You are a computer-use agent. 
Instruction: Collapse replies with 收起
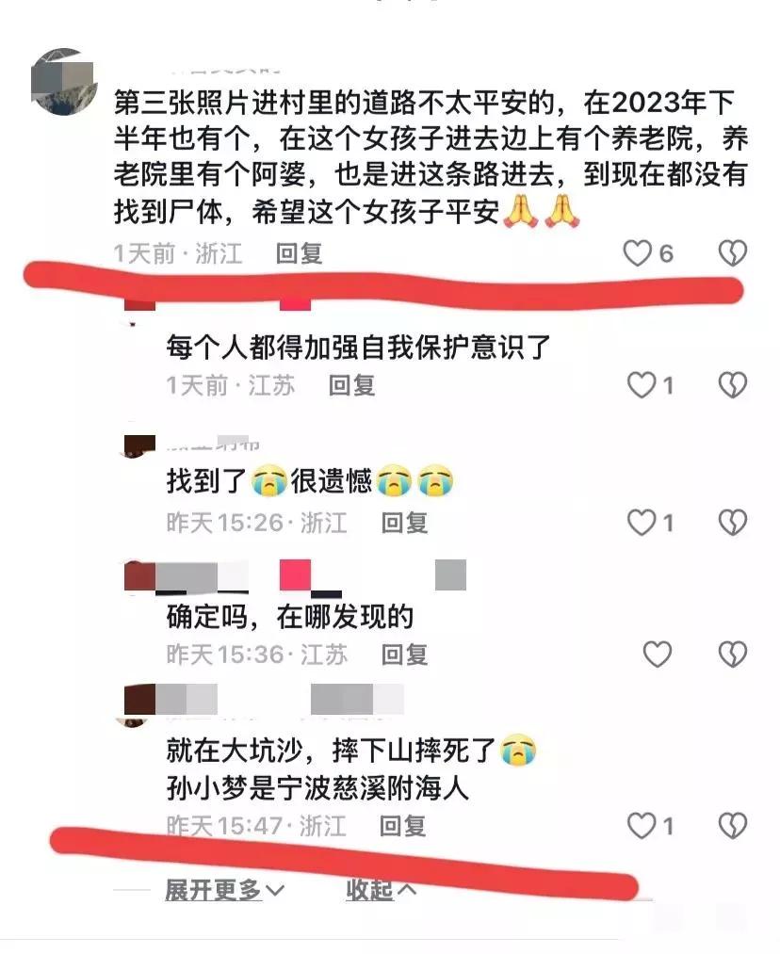click(382, 890)
